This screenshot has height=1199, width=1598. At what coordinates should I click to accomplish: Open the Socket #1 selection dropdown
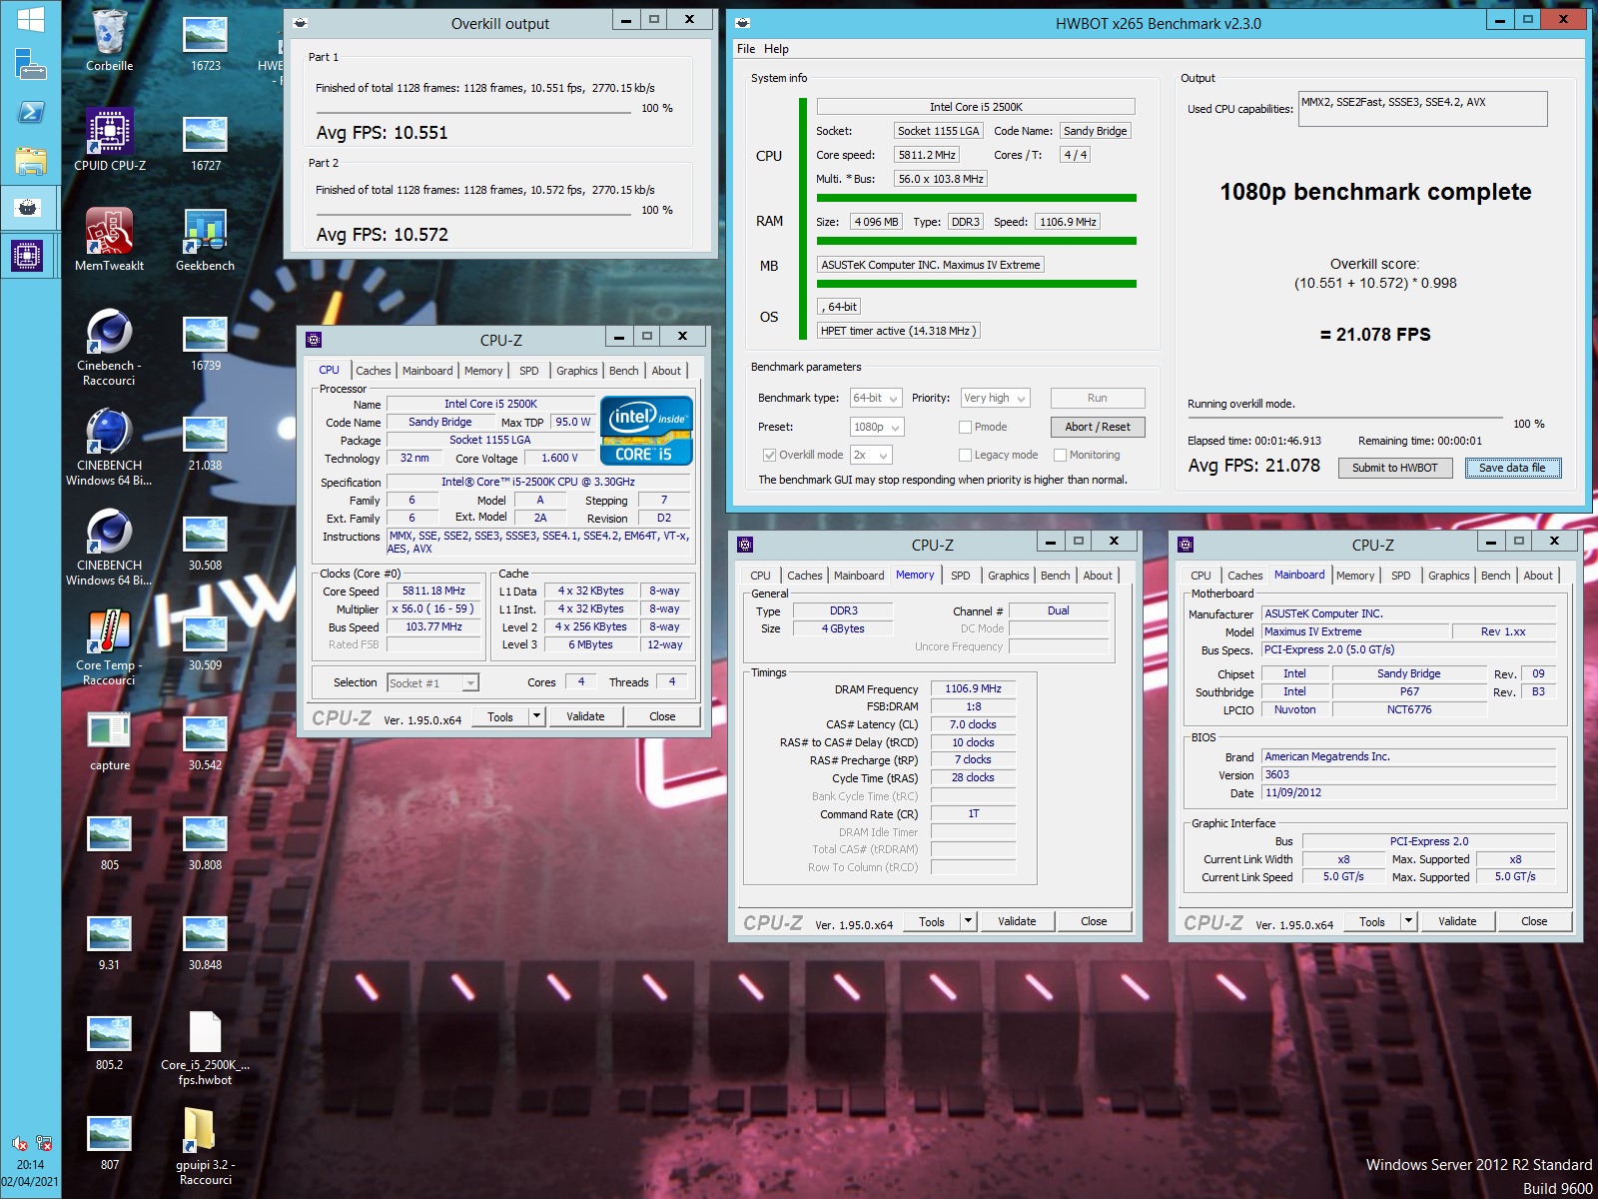pyautogui.click(x=433, y=682)
